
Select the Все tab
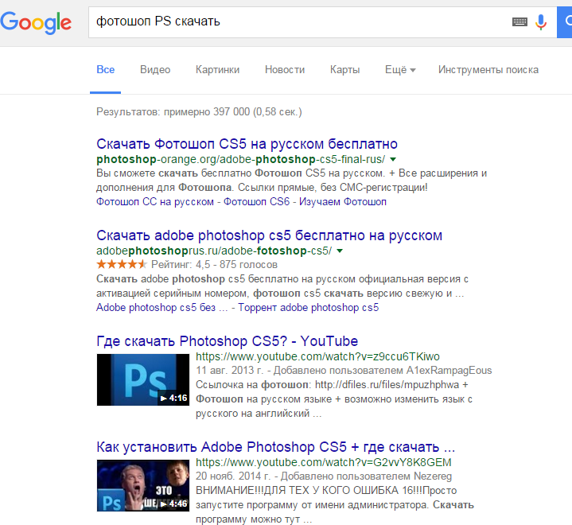[106, 70]
